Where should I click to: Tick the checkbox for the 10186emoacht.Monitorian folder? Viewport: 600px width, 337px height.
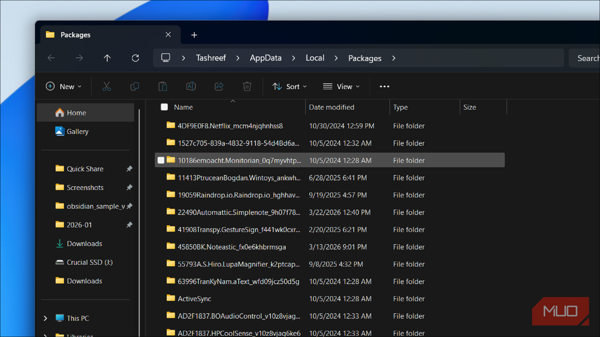coord(161,160)
